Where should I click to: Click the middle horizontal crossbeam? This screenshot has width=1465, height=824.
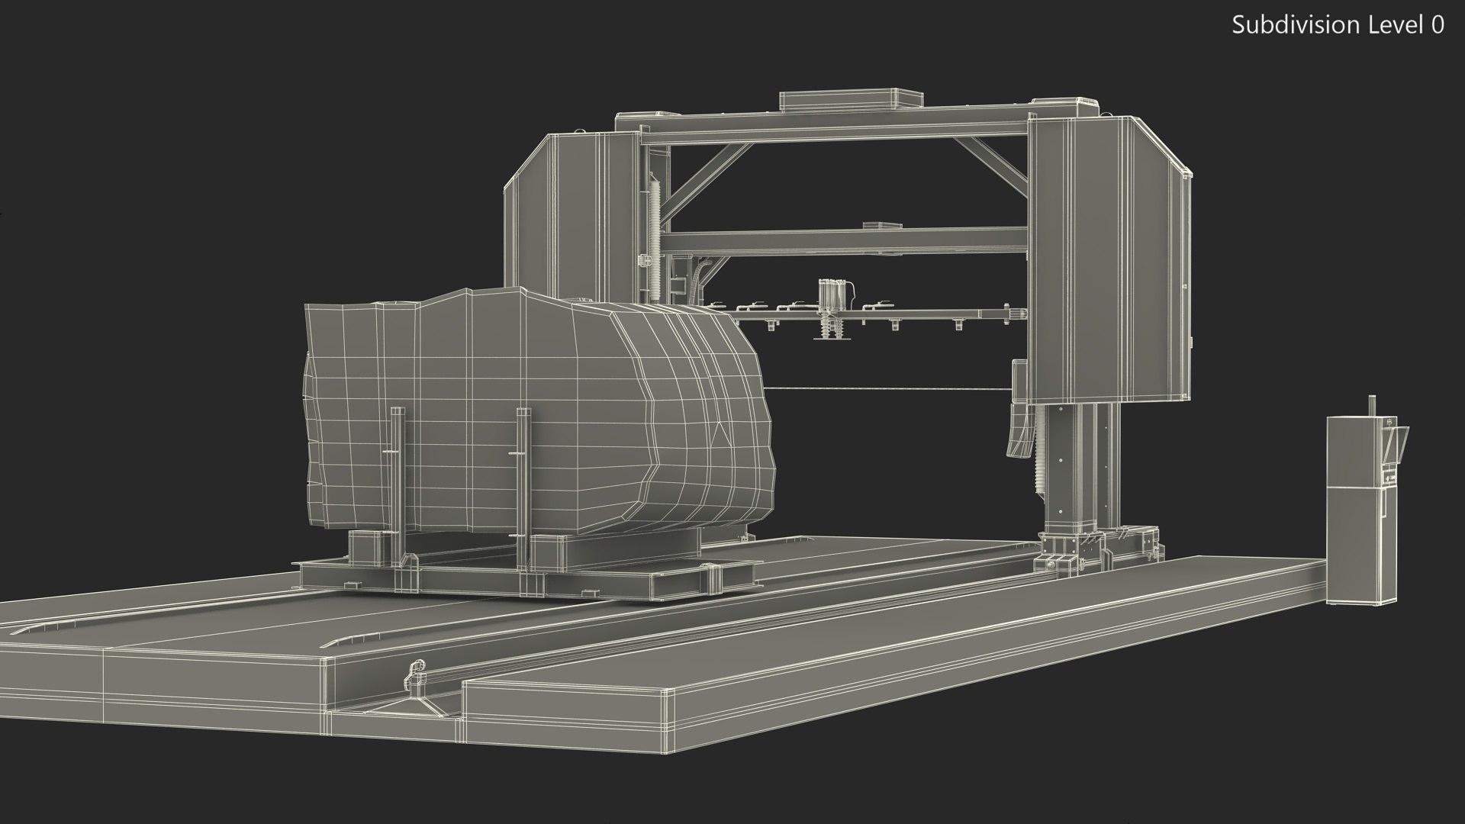tap(839, 240)
